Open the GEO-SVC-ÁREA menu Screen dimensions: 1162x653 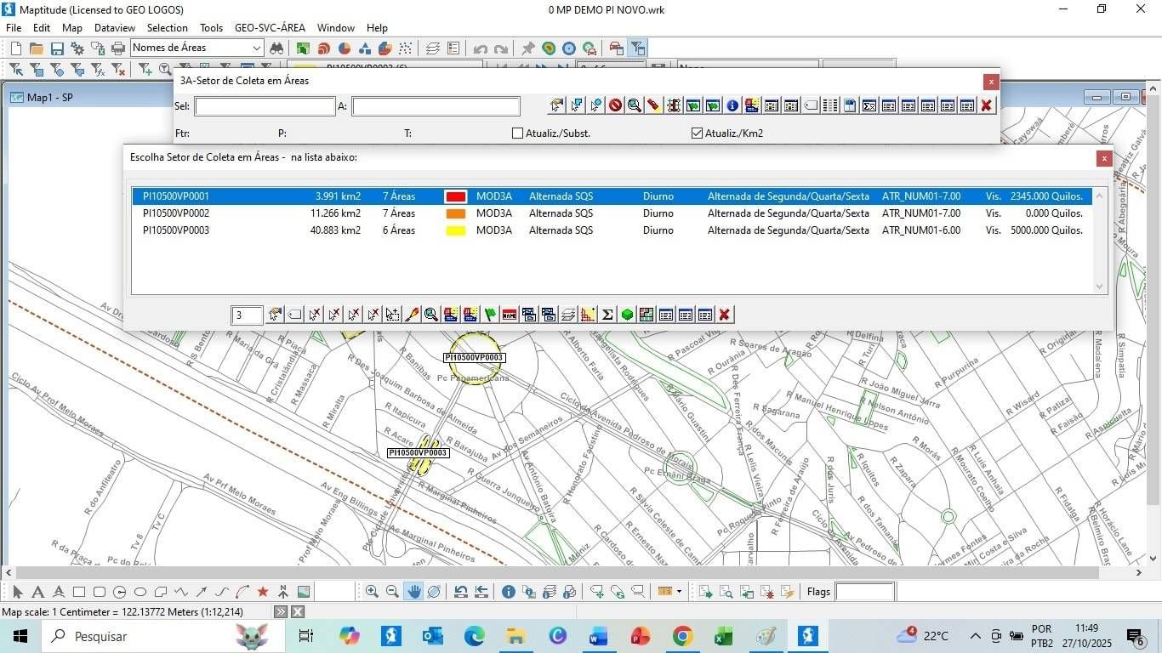(270, 28)
